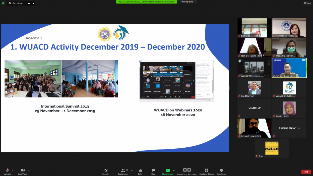313x176 pixels.
Task: Select Neriman Hocaoglu video tile
Action: click(x=289, y=28)
